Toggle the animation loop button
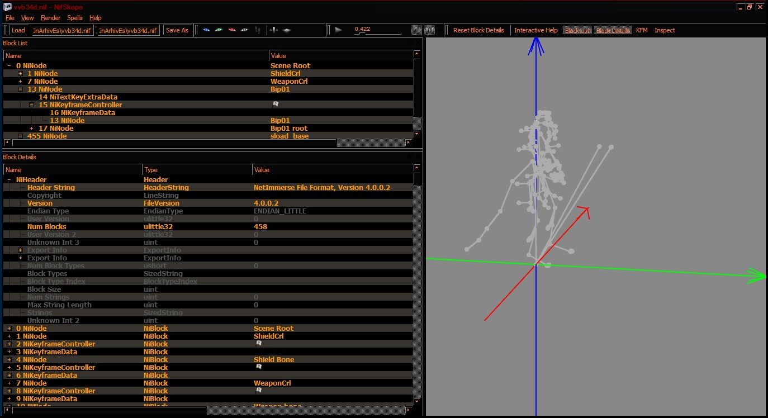 416,30
